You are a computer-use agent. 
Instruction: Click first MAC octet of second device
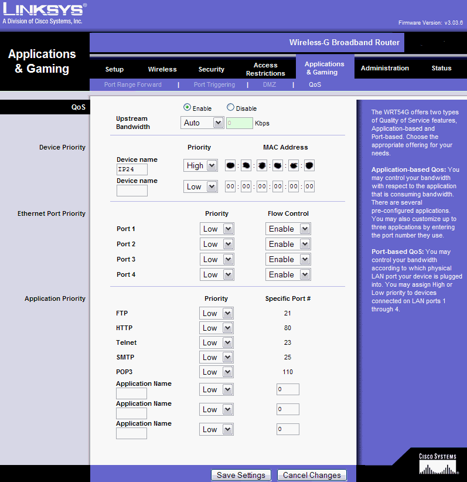230,186
